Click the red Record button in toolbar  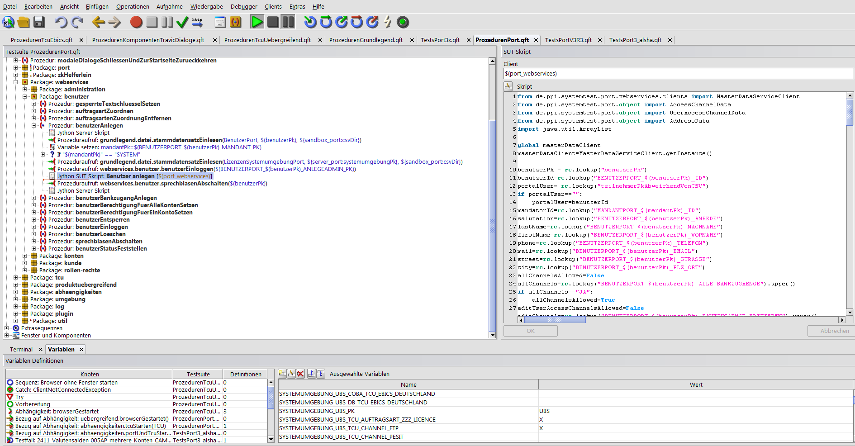tap(136, 22)
